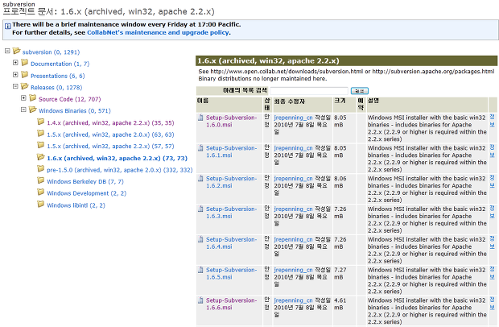Click the Presentations folder icon
The width and height of the screenshot is (499, 327).
coord(25,75)
